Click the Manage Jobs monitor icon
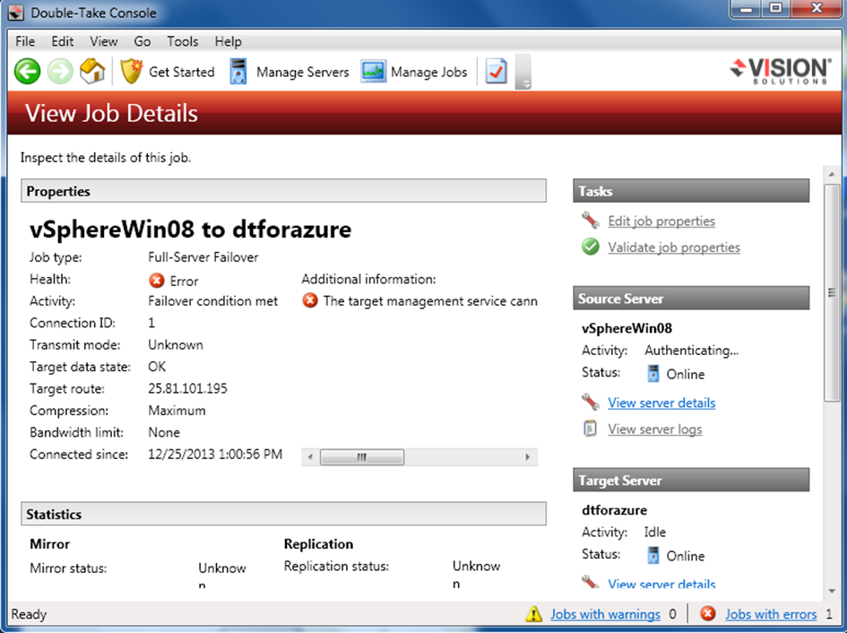This screenshot has height=633, width=847. 373,72
